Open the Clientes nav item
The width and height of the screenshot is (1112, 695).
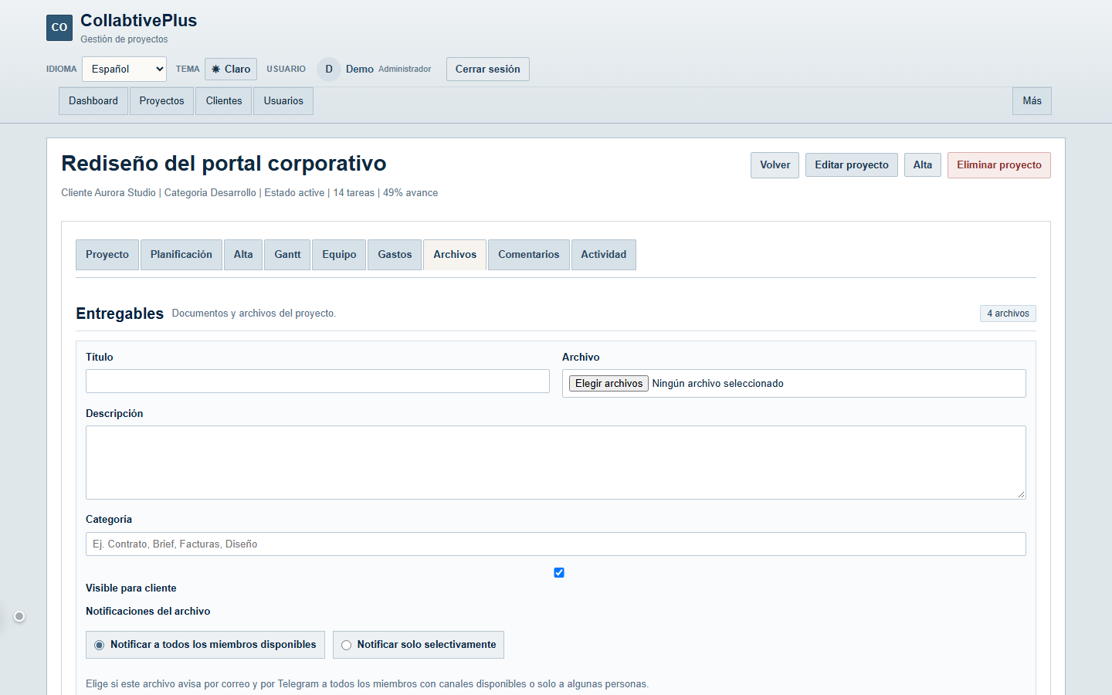224,101
